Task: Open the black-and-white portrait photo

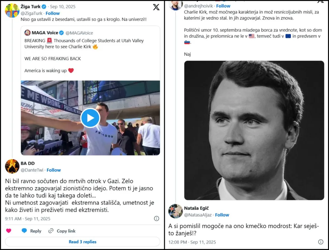Action: [x=254, y=130]
